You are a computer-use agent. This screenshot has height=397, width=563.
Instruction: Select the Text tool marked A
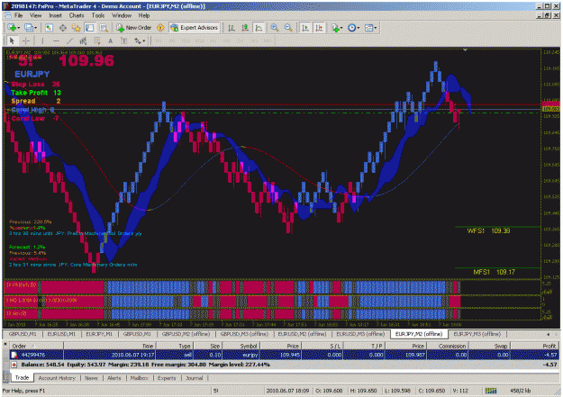[110, 41]
